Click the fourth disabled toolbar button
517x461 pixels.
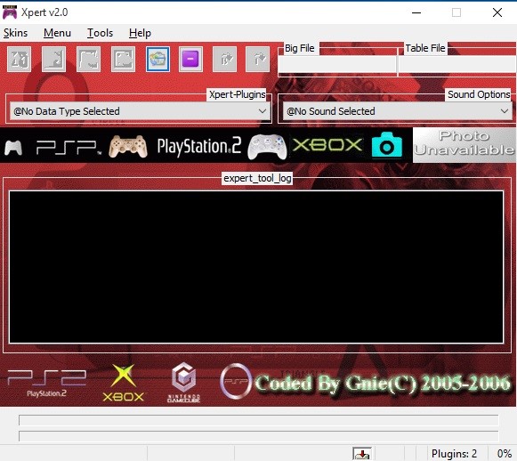pos(123,60)
